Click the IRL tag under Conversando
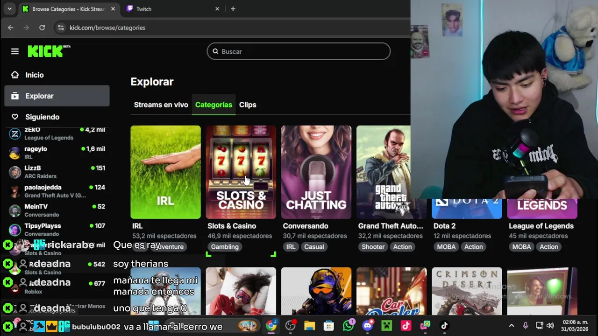 pos(291,246)
